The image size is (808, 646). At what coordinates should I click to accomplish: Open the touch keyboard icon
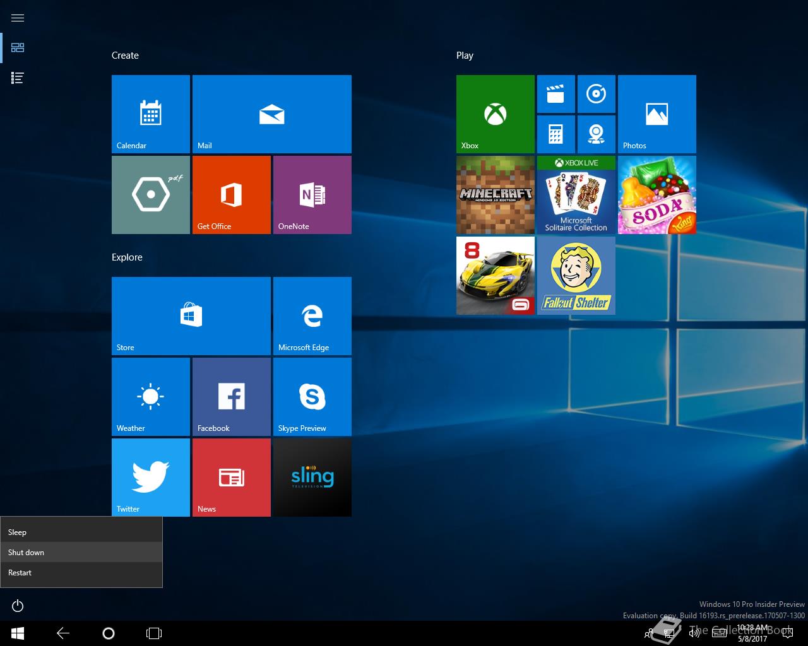click(x=719, y=633)
